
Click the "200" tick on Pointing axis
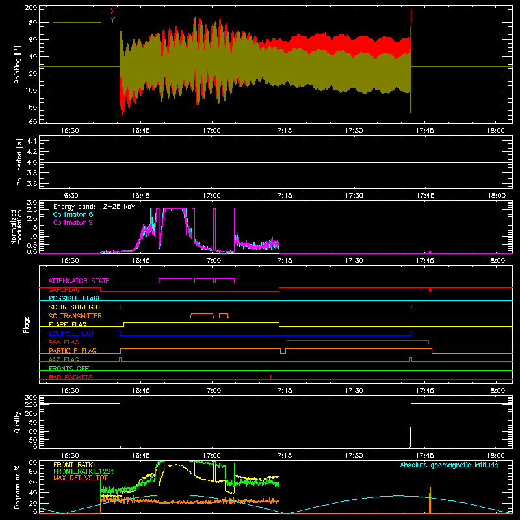[31, 8]
